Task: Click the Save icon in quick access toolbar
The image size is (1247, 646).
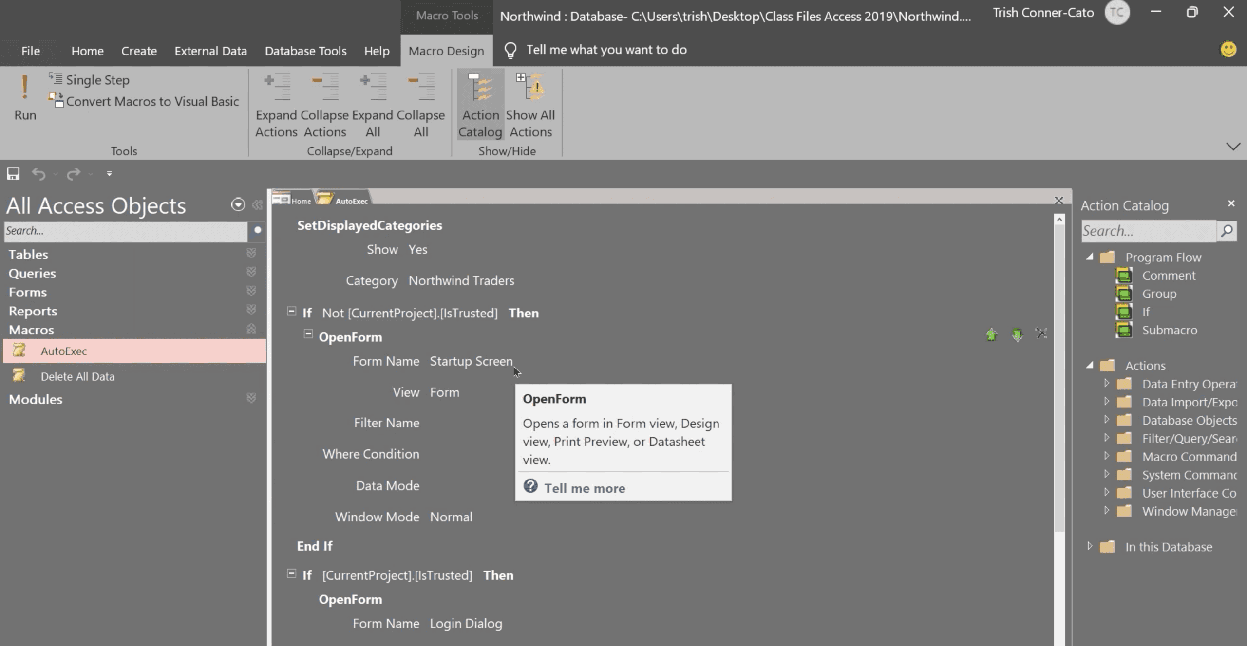Action: [13, 174]
